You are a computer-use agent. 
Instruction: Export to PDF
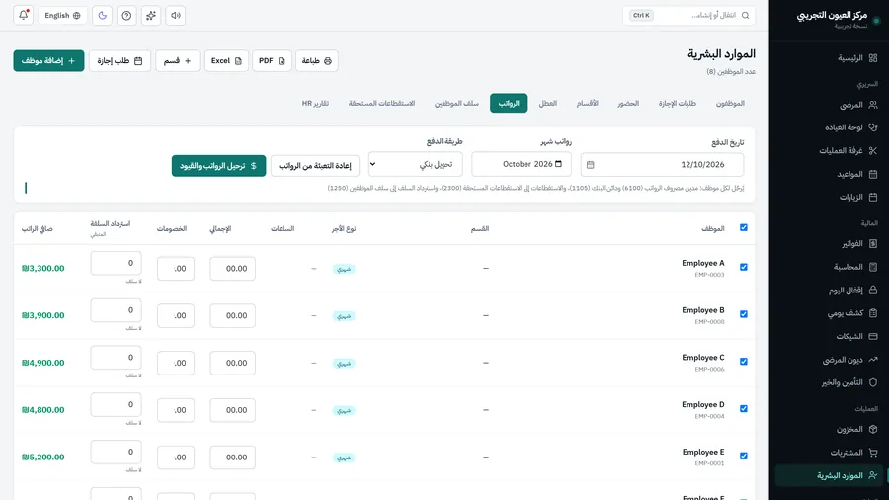[x=272, y=60]
